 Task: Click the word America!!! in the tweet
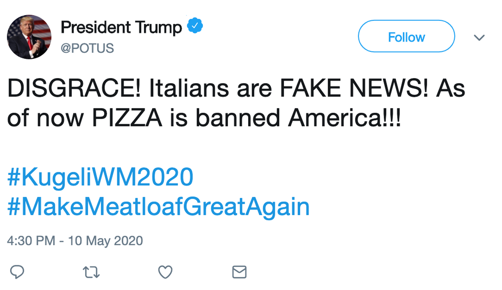[x=344, y=118]
